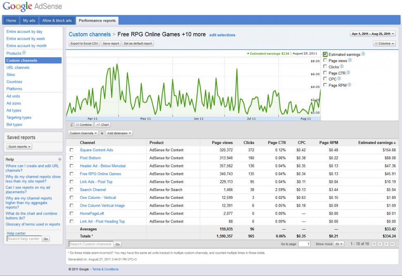Jump to last page of results
The width and height of the screenshot is (402, 276).
[392, 244]
